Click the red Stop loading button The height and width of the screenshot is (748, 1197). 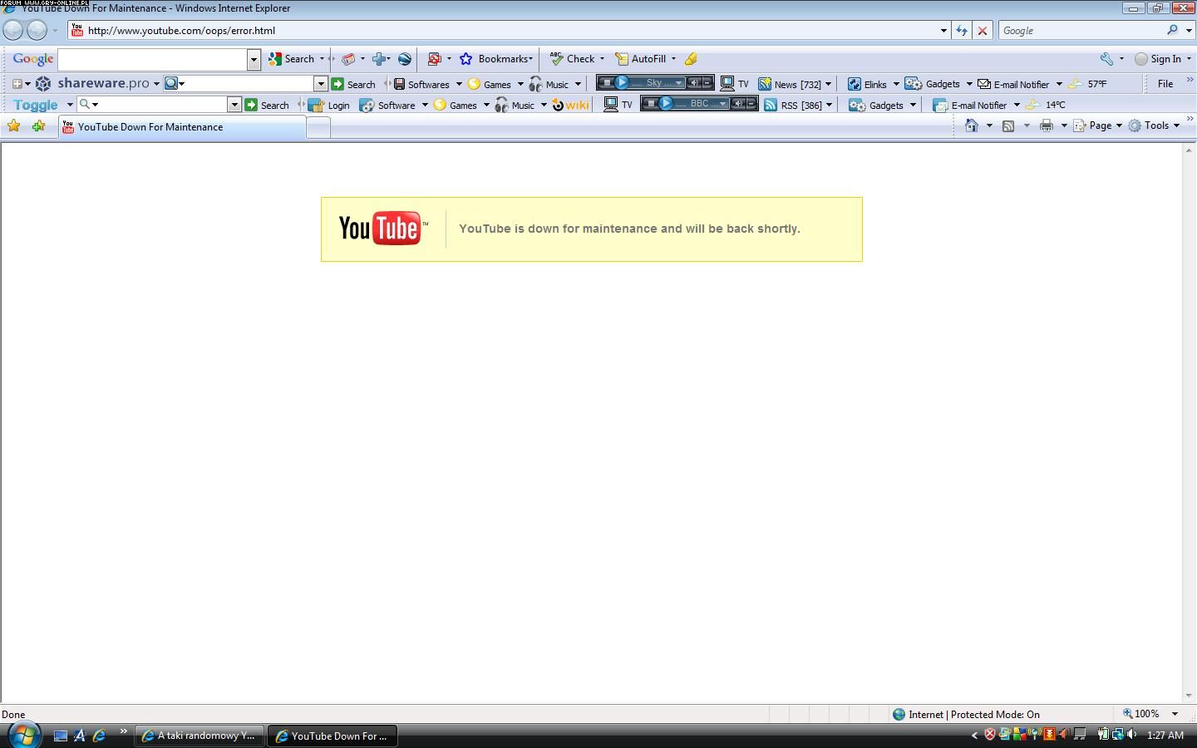point(983,30)
